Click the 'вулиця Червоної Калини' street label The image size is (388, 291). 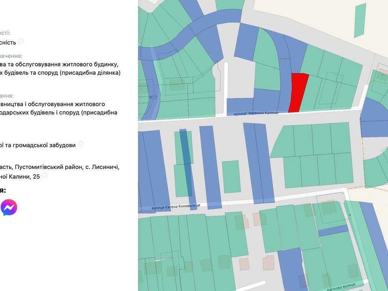point(256,114)
